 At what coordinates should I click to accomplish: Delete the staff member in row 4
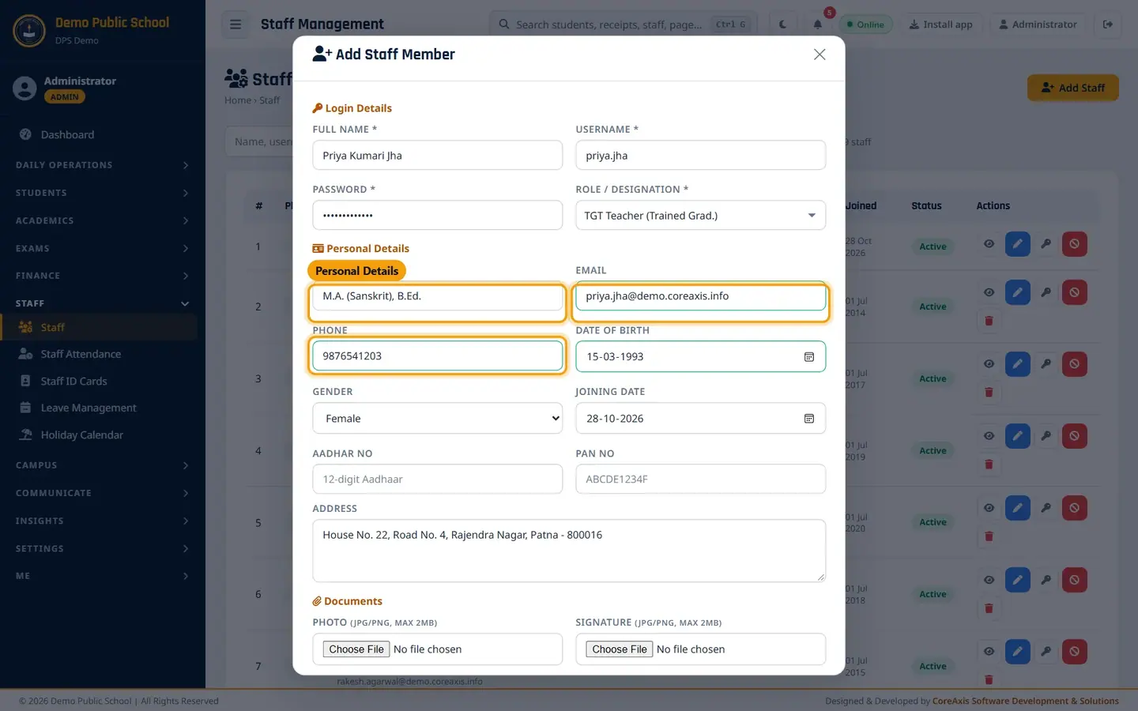click(989, 465)
